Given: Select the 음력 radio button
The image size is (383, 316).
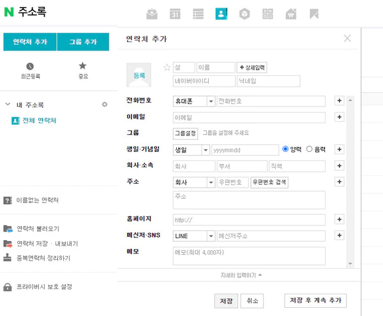Looking at the screenshot, I should (x=310, y=149).
